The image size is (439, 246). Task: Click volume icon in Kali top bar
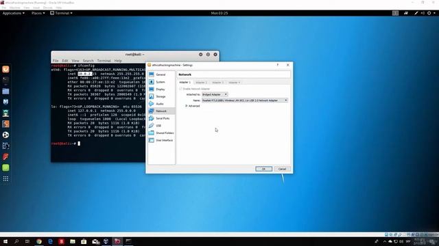(x=423, y=13)
